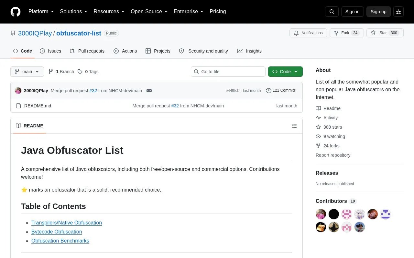Image resolution: width=414 pixels, height=258 pixels.
Task: Open README.md file
Action: (x=38, y=106)
